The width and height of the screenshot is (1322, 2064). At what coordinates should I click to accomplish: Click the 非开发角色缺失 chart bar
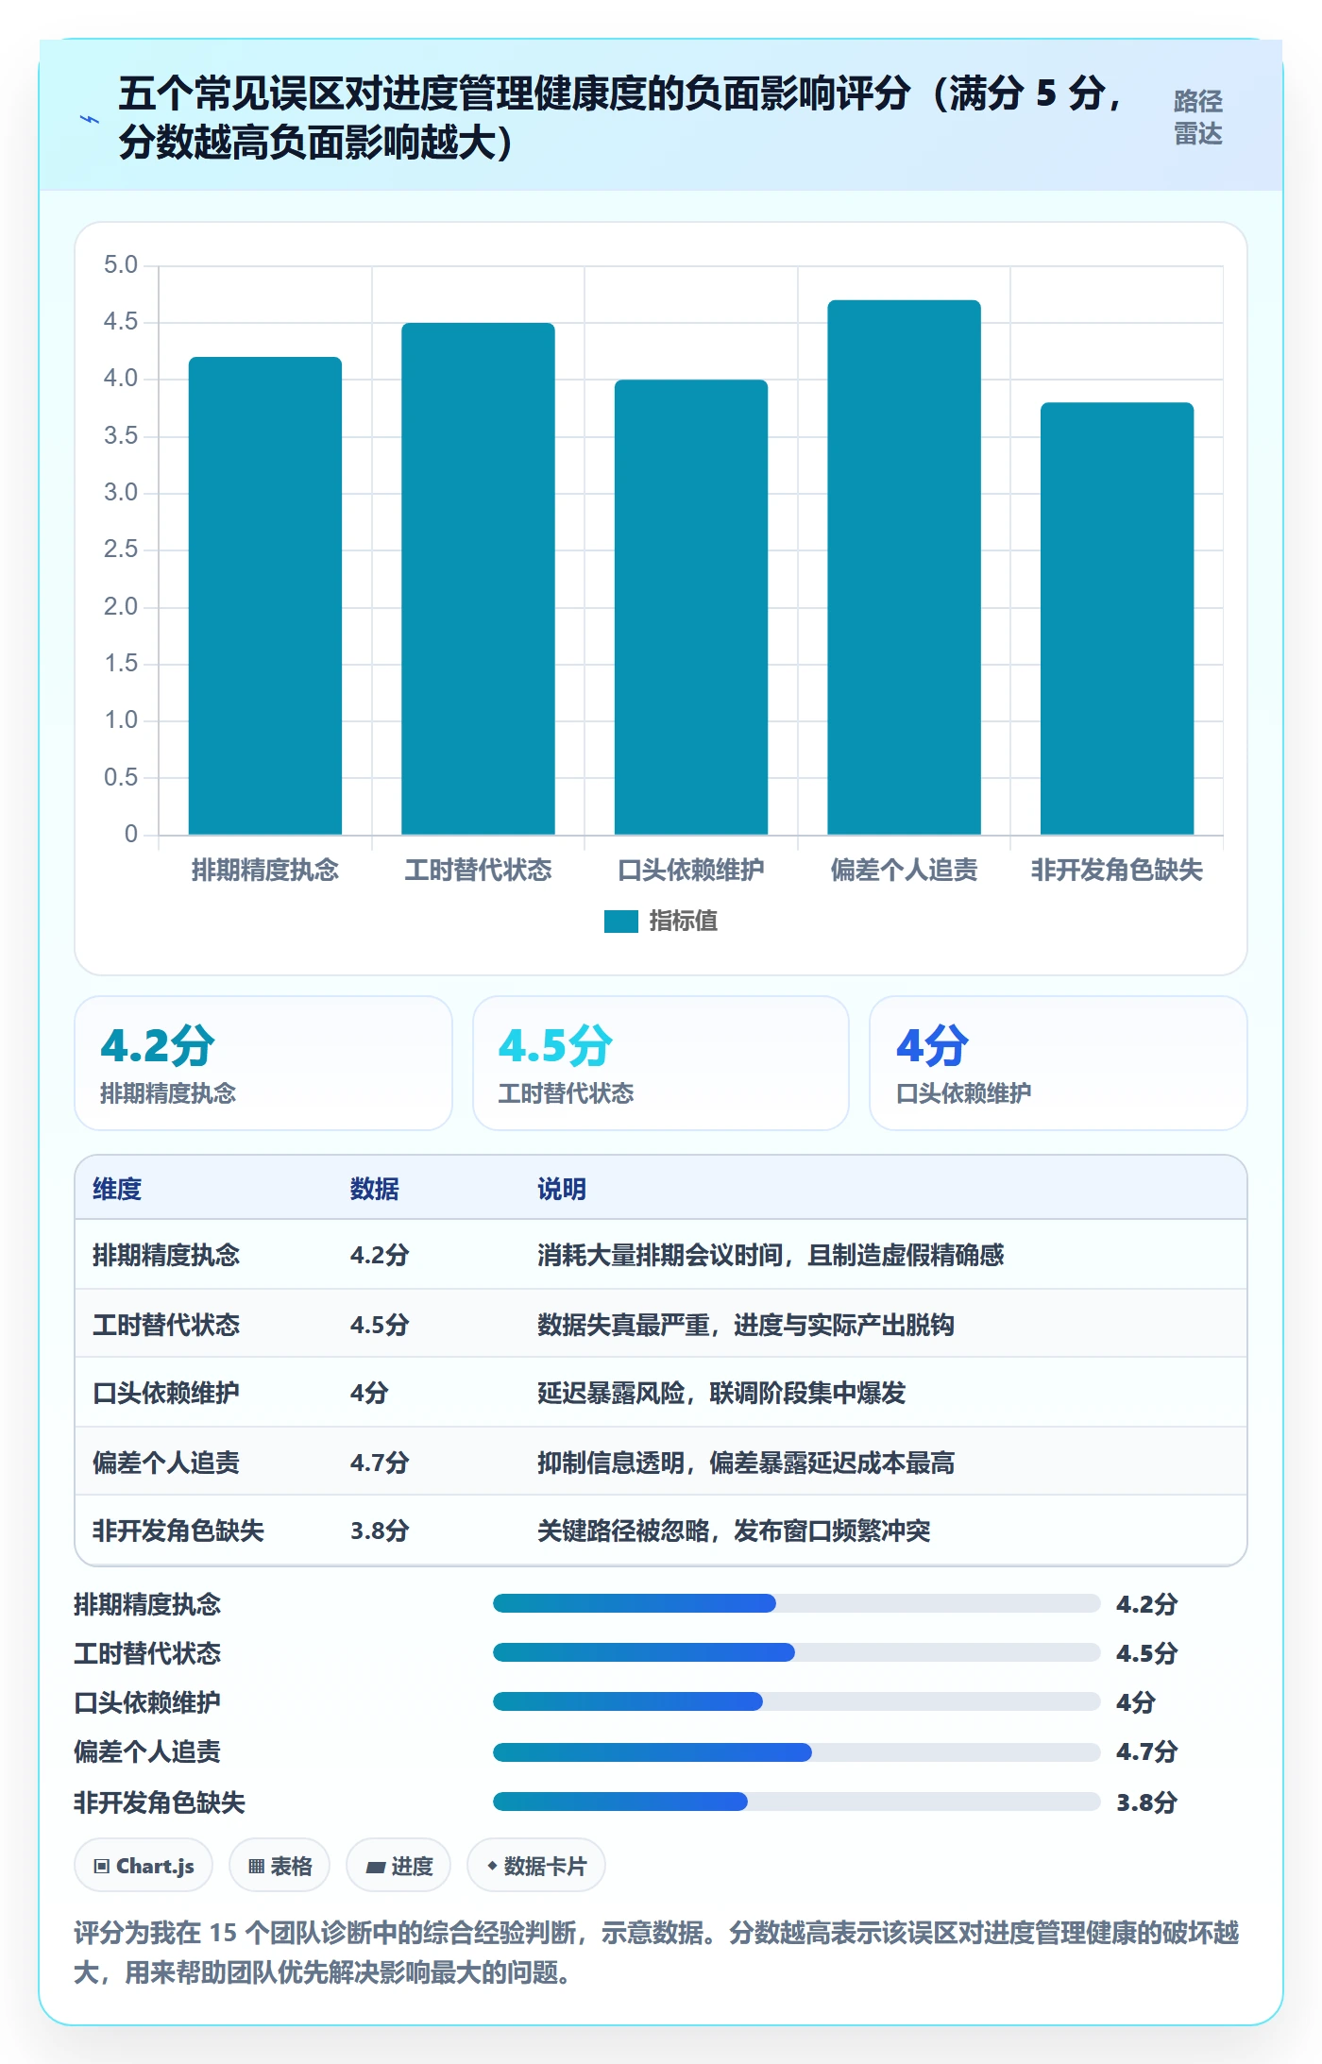(x=1117, y=618)
